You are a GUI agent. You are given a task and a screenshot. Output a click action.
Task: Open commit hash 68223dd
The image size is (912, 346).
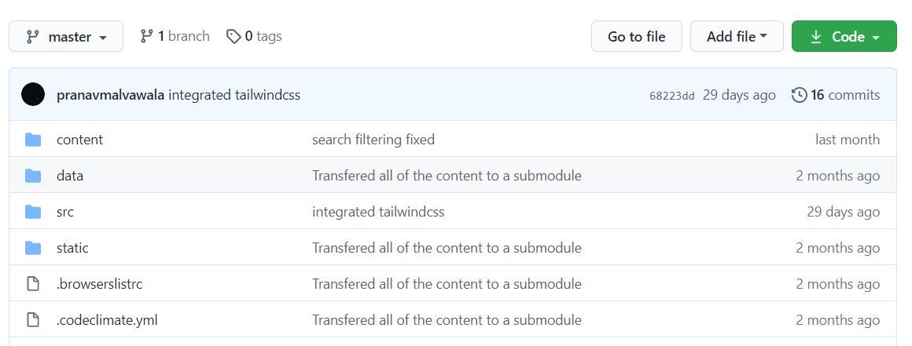pyautogui.click(x=671, y=96)
